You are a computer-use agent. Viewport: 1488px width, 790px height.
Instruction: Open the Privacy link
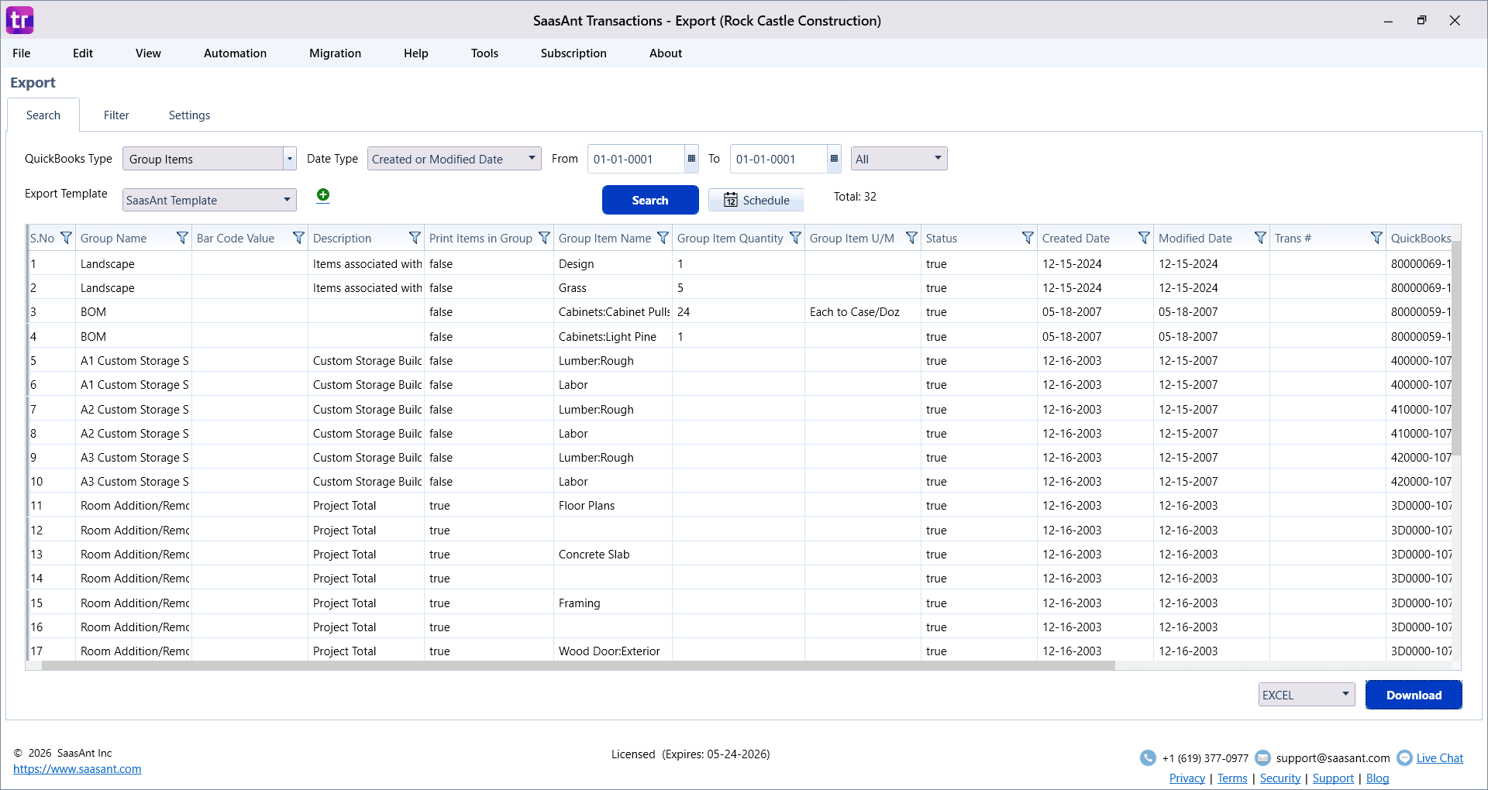pyautogui.click(x=1187, y=778)
